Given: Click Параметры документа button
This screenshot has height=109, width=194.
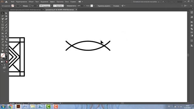Looking at the screenshot, I should (x=104, y=6).
